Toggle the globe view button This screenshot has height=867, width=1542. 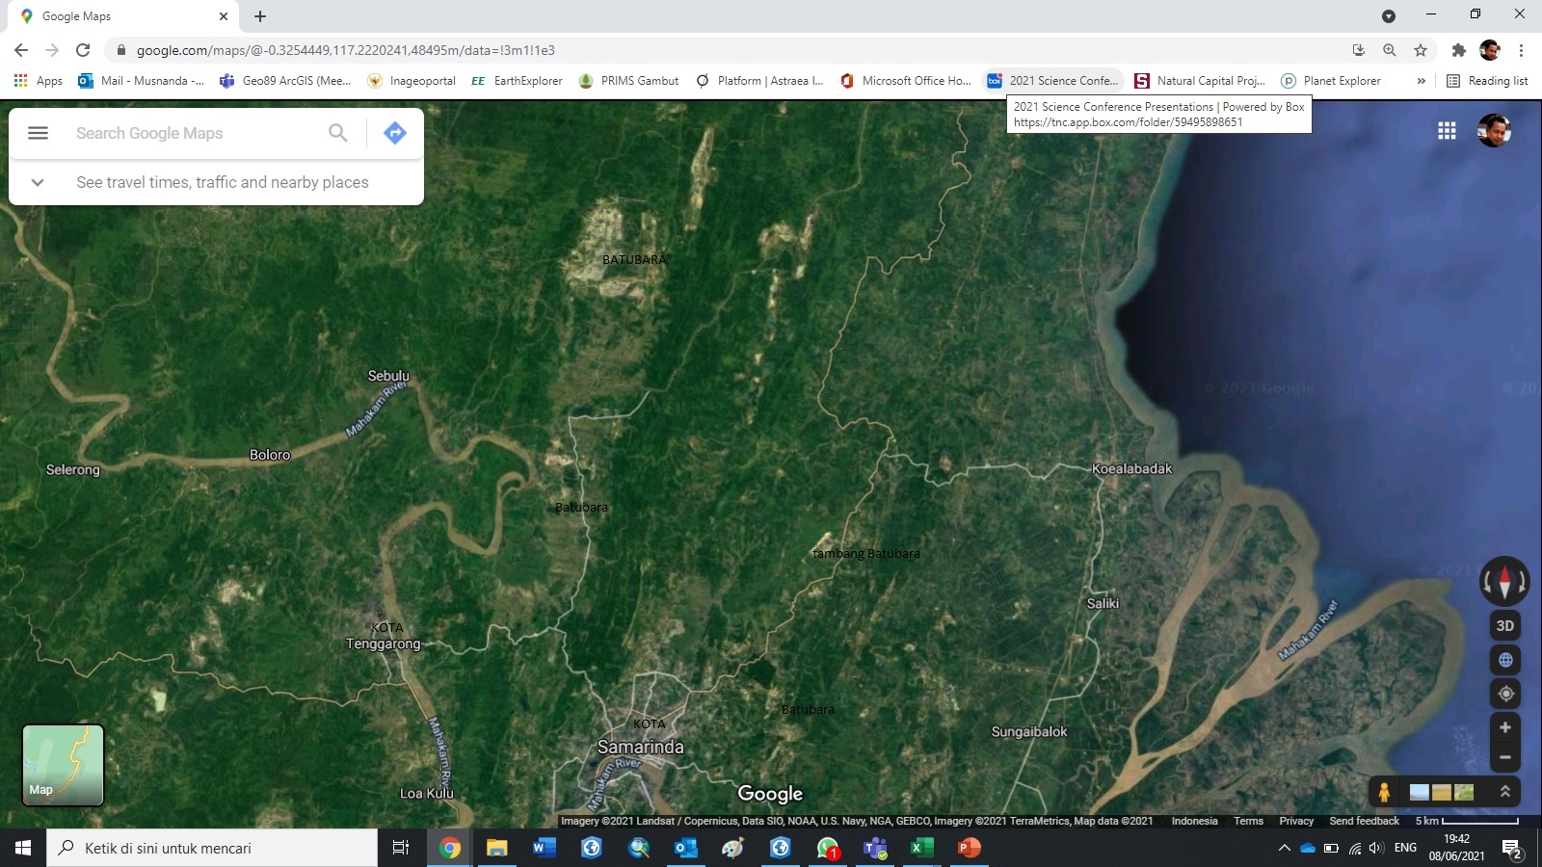coord(1505,660)
